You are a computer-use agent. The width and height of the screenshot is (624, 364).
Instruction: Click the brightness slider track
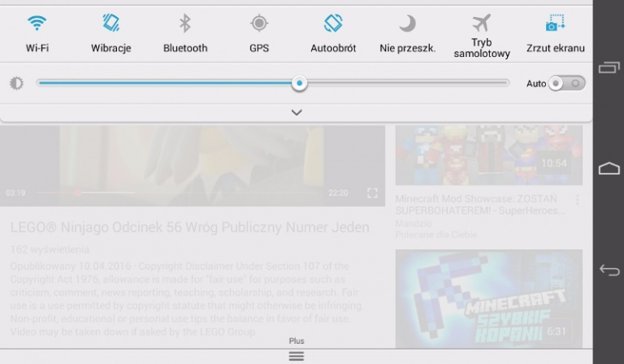[x=406, y=83]
